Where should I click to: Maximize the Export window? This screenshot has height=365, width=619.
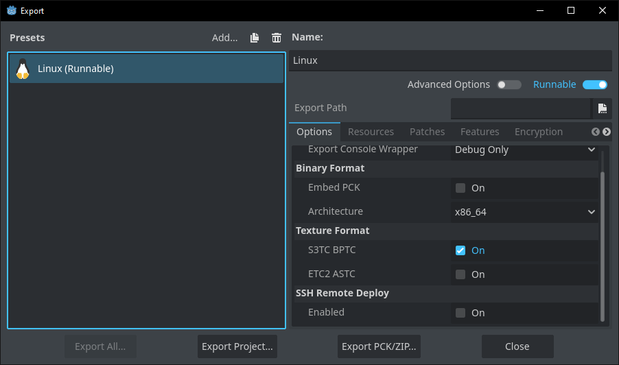coord(571,11)
